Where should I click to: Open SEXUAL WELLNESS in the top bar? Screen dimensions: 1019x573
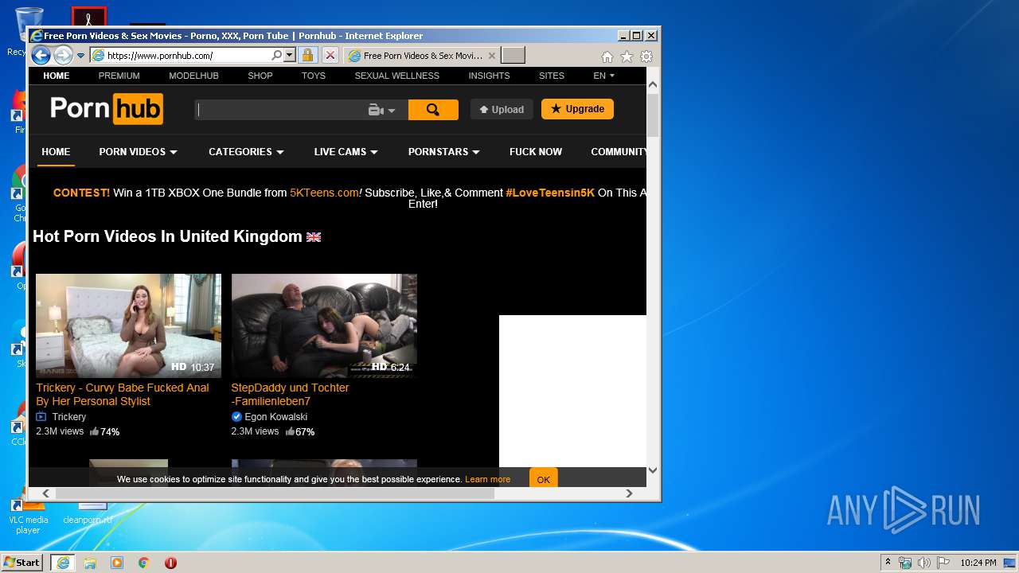click(x=397, y=76)
